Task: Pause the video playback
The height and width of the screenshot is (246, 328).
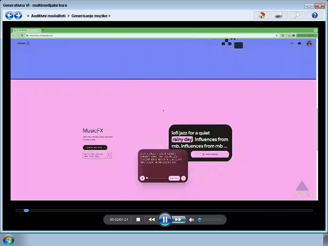Action: point(165,219)
